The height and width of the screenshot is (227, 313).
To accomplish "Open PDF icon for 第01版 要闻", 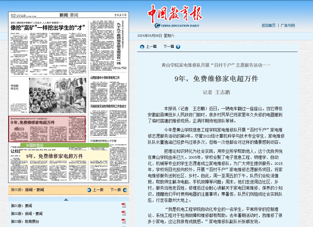I will (124, 205).
